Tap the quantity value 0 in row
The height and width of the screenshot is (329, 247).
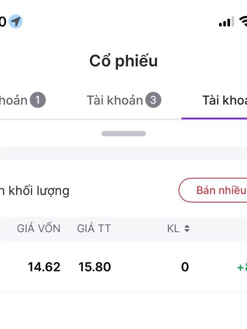coord(185,267)
